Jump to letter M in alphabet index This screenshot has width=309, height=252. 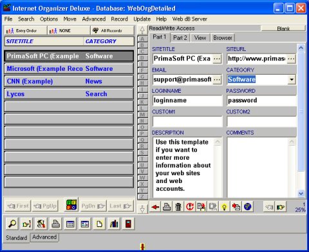click(142, 115)
